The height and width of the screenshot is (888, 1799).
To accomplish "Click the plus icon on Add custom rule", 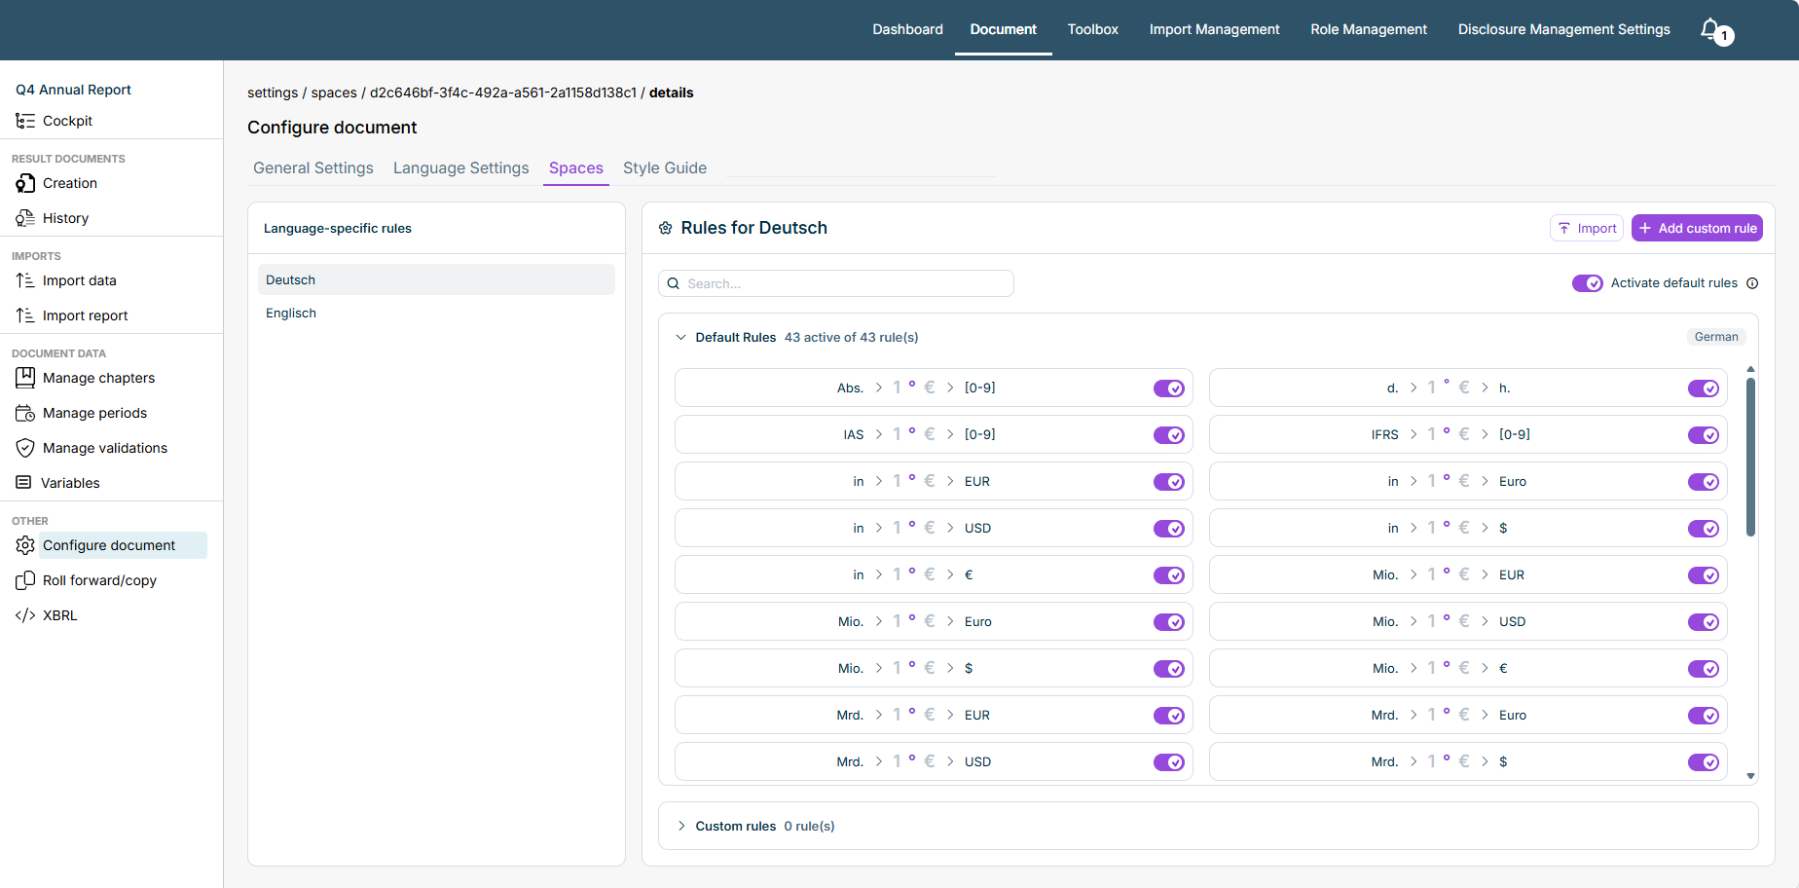I will 1645,228.
